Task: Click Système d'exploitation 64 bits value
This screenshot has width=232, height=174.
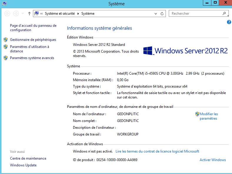Action: [x=152, y=86]
